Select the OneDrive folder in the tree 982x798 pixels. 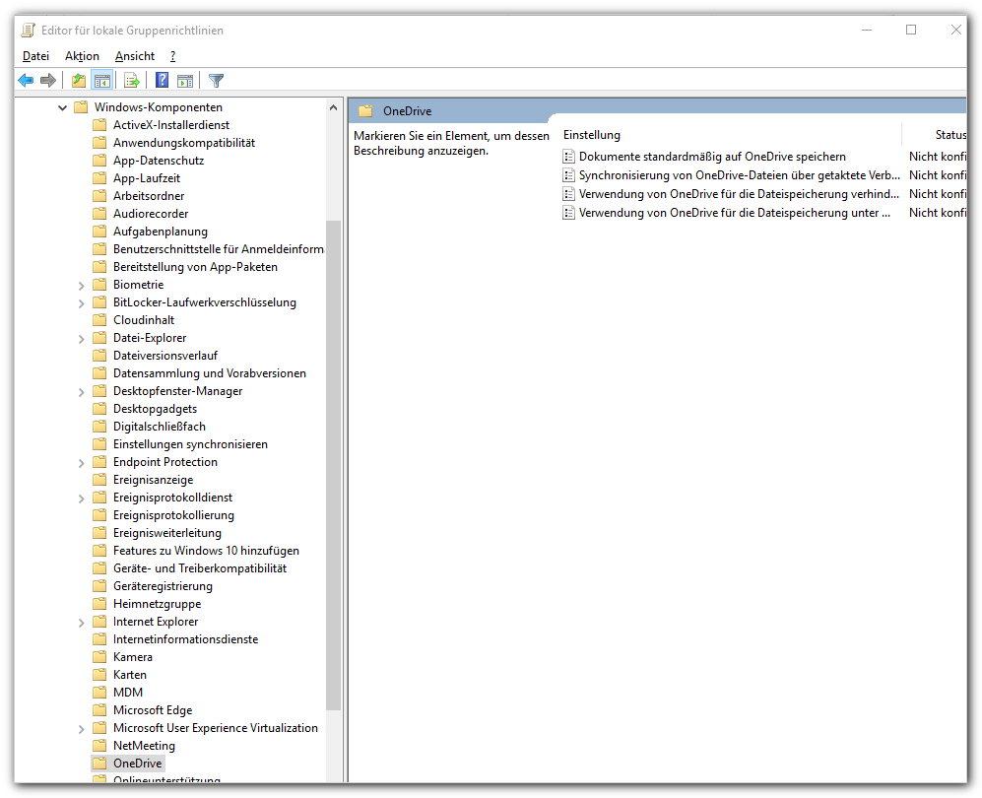click(x=137, y=764)
